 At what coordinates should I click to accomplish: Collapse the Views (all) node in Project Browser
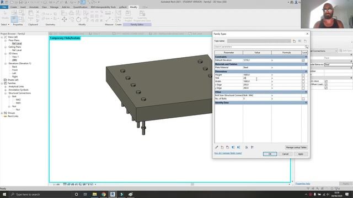click(2, 37)
